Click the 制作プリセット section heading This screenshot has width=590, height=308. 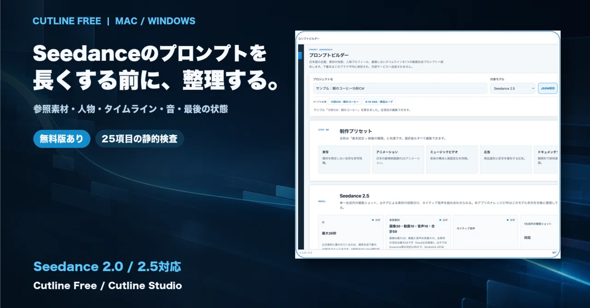tap(356, 131)
